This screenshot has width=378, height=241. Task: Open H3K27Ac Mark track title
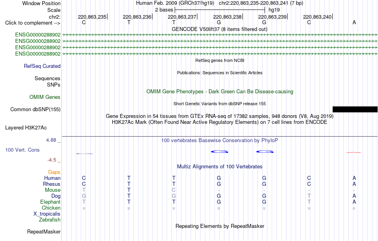pyautogui.click(x=220, y=122)
